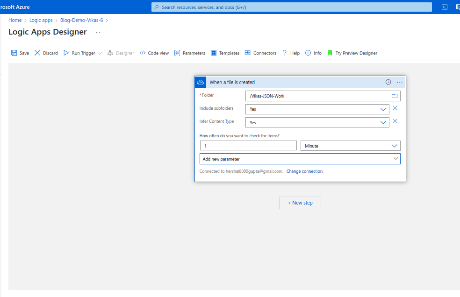Click the Change connection link
The height and width of the screenshot is (297, 460).
pyautogui.click(x=305, y=171)
